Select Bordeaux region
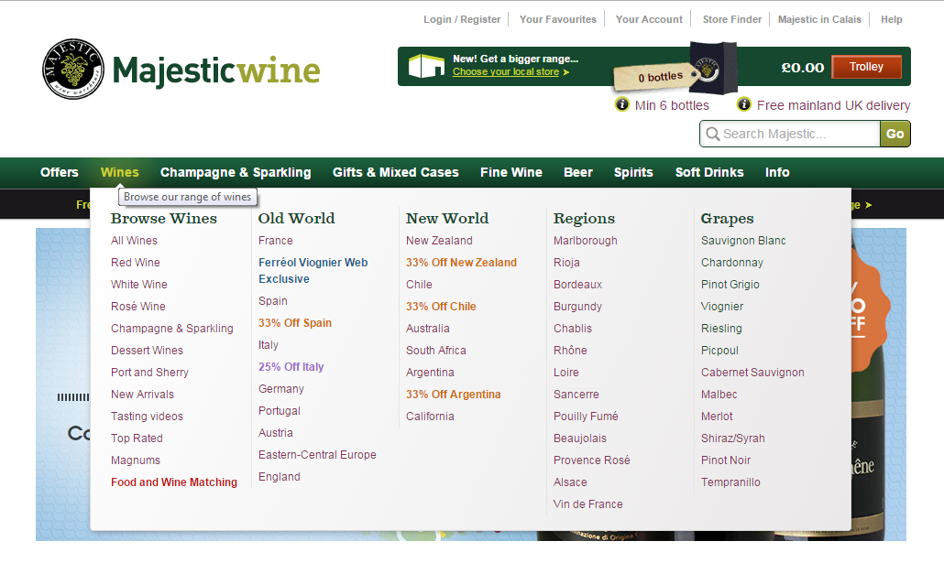944x563 pixels. 577,285
